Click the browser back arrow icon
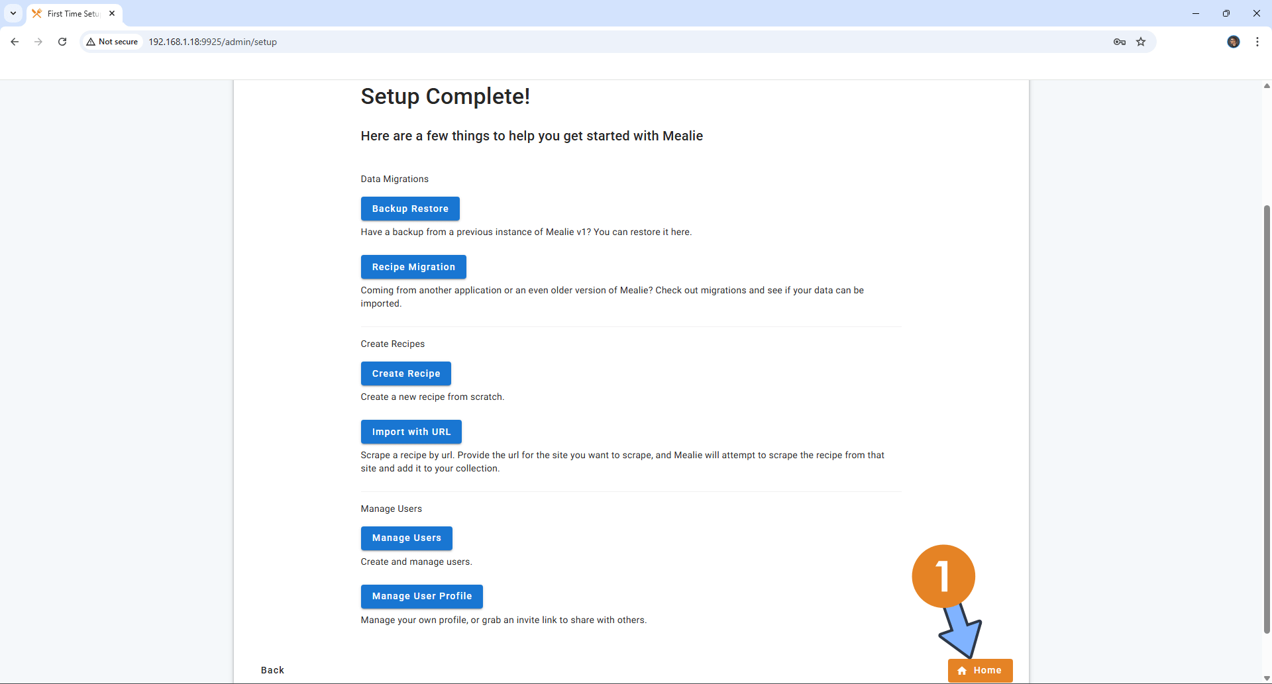Image resolution: width=1272 pixels, height=684 pixels. pyautogui.click(x=15, y=42)
